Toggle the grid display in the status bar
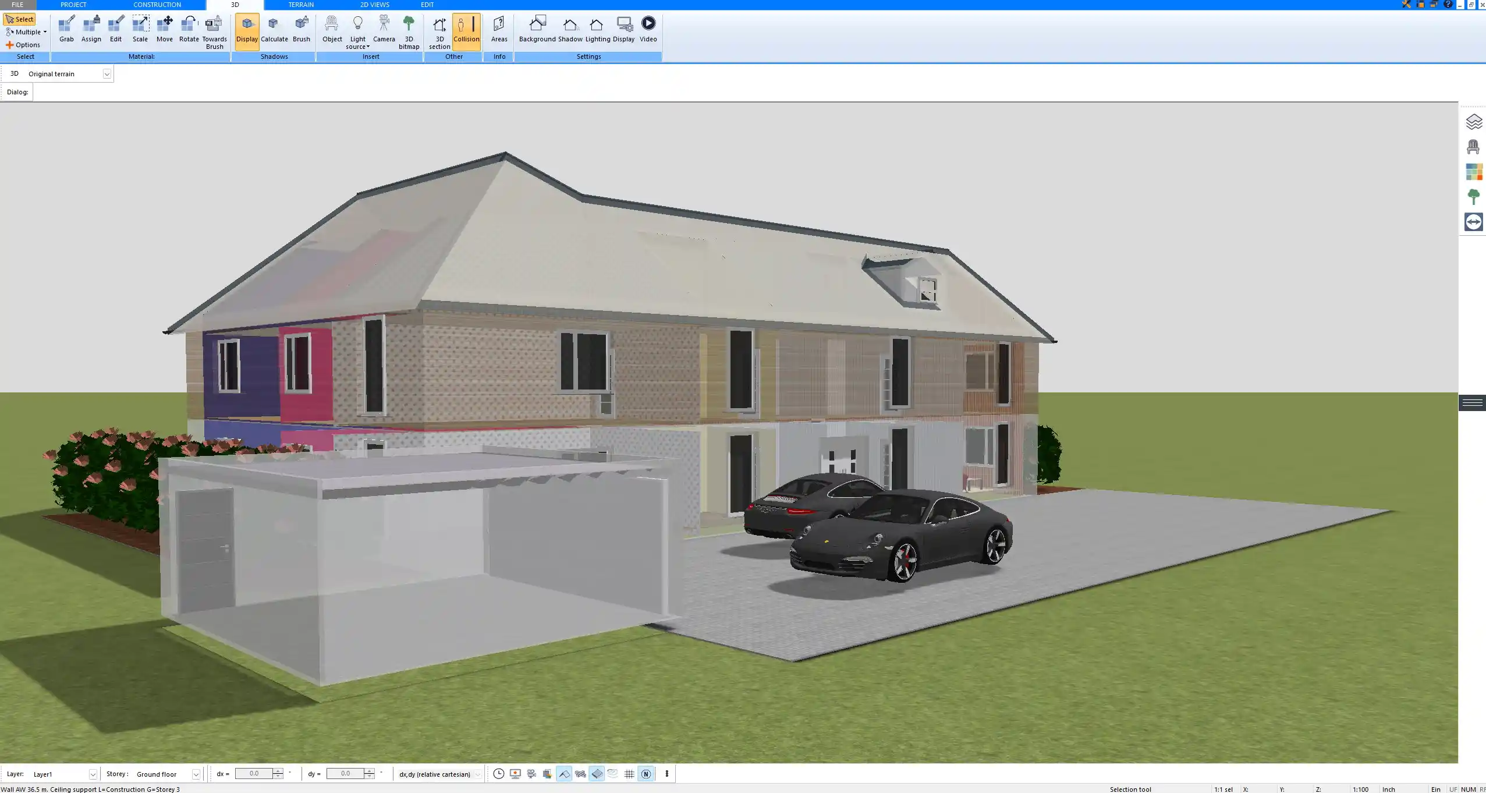 [x=629, y=774]
